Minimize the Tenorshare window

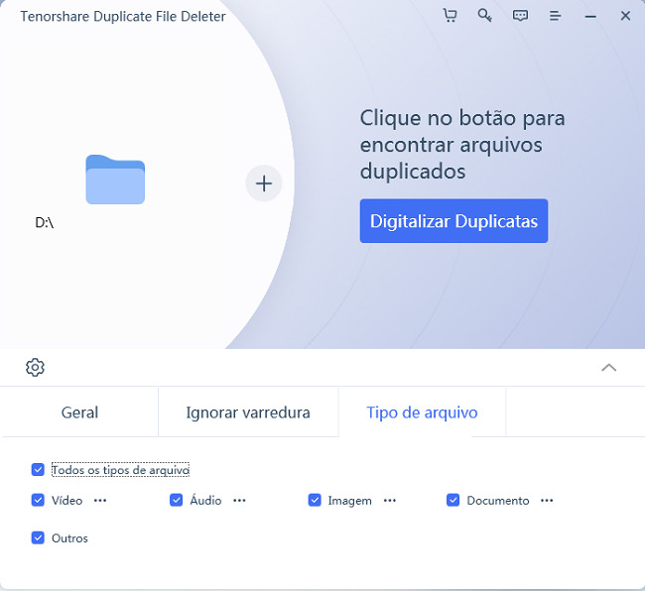[x=590, y=17]
